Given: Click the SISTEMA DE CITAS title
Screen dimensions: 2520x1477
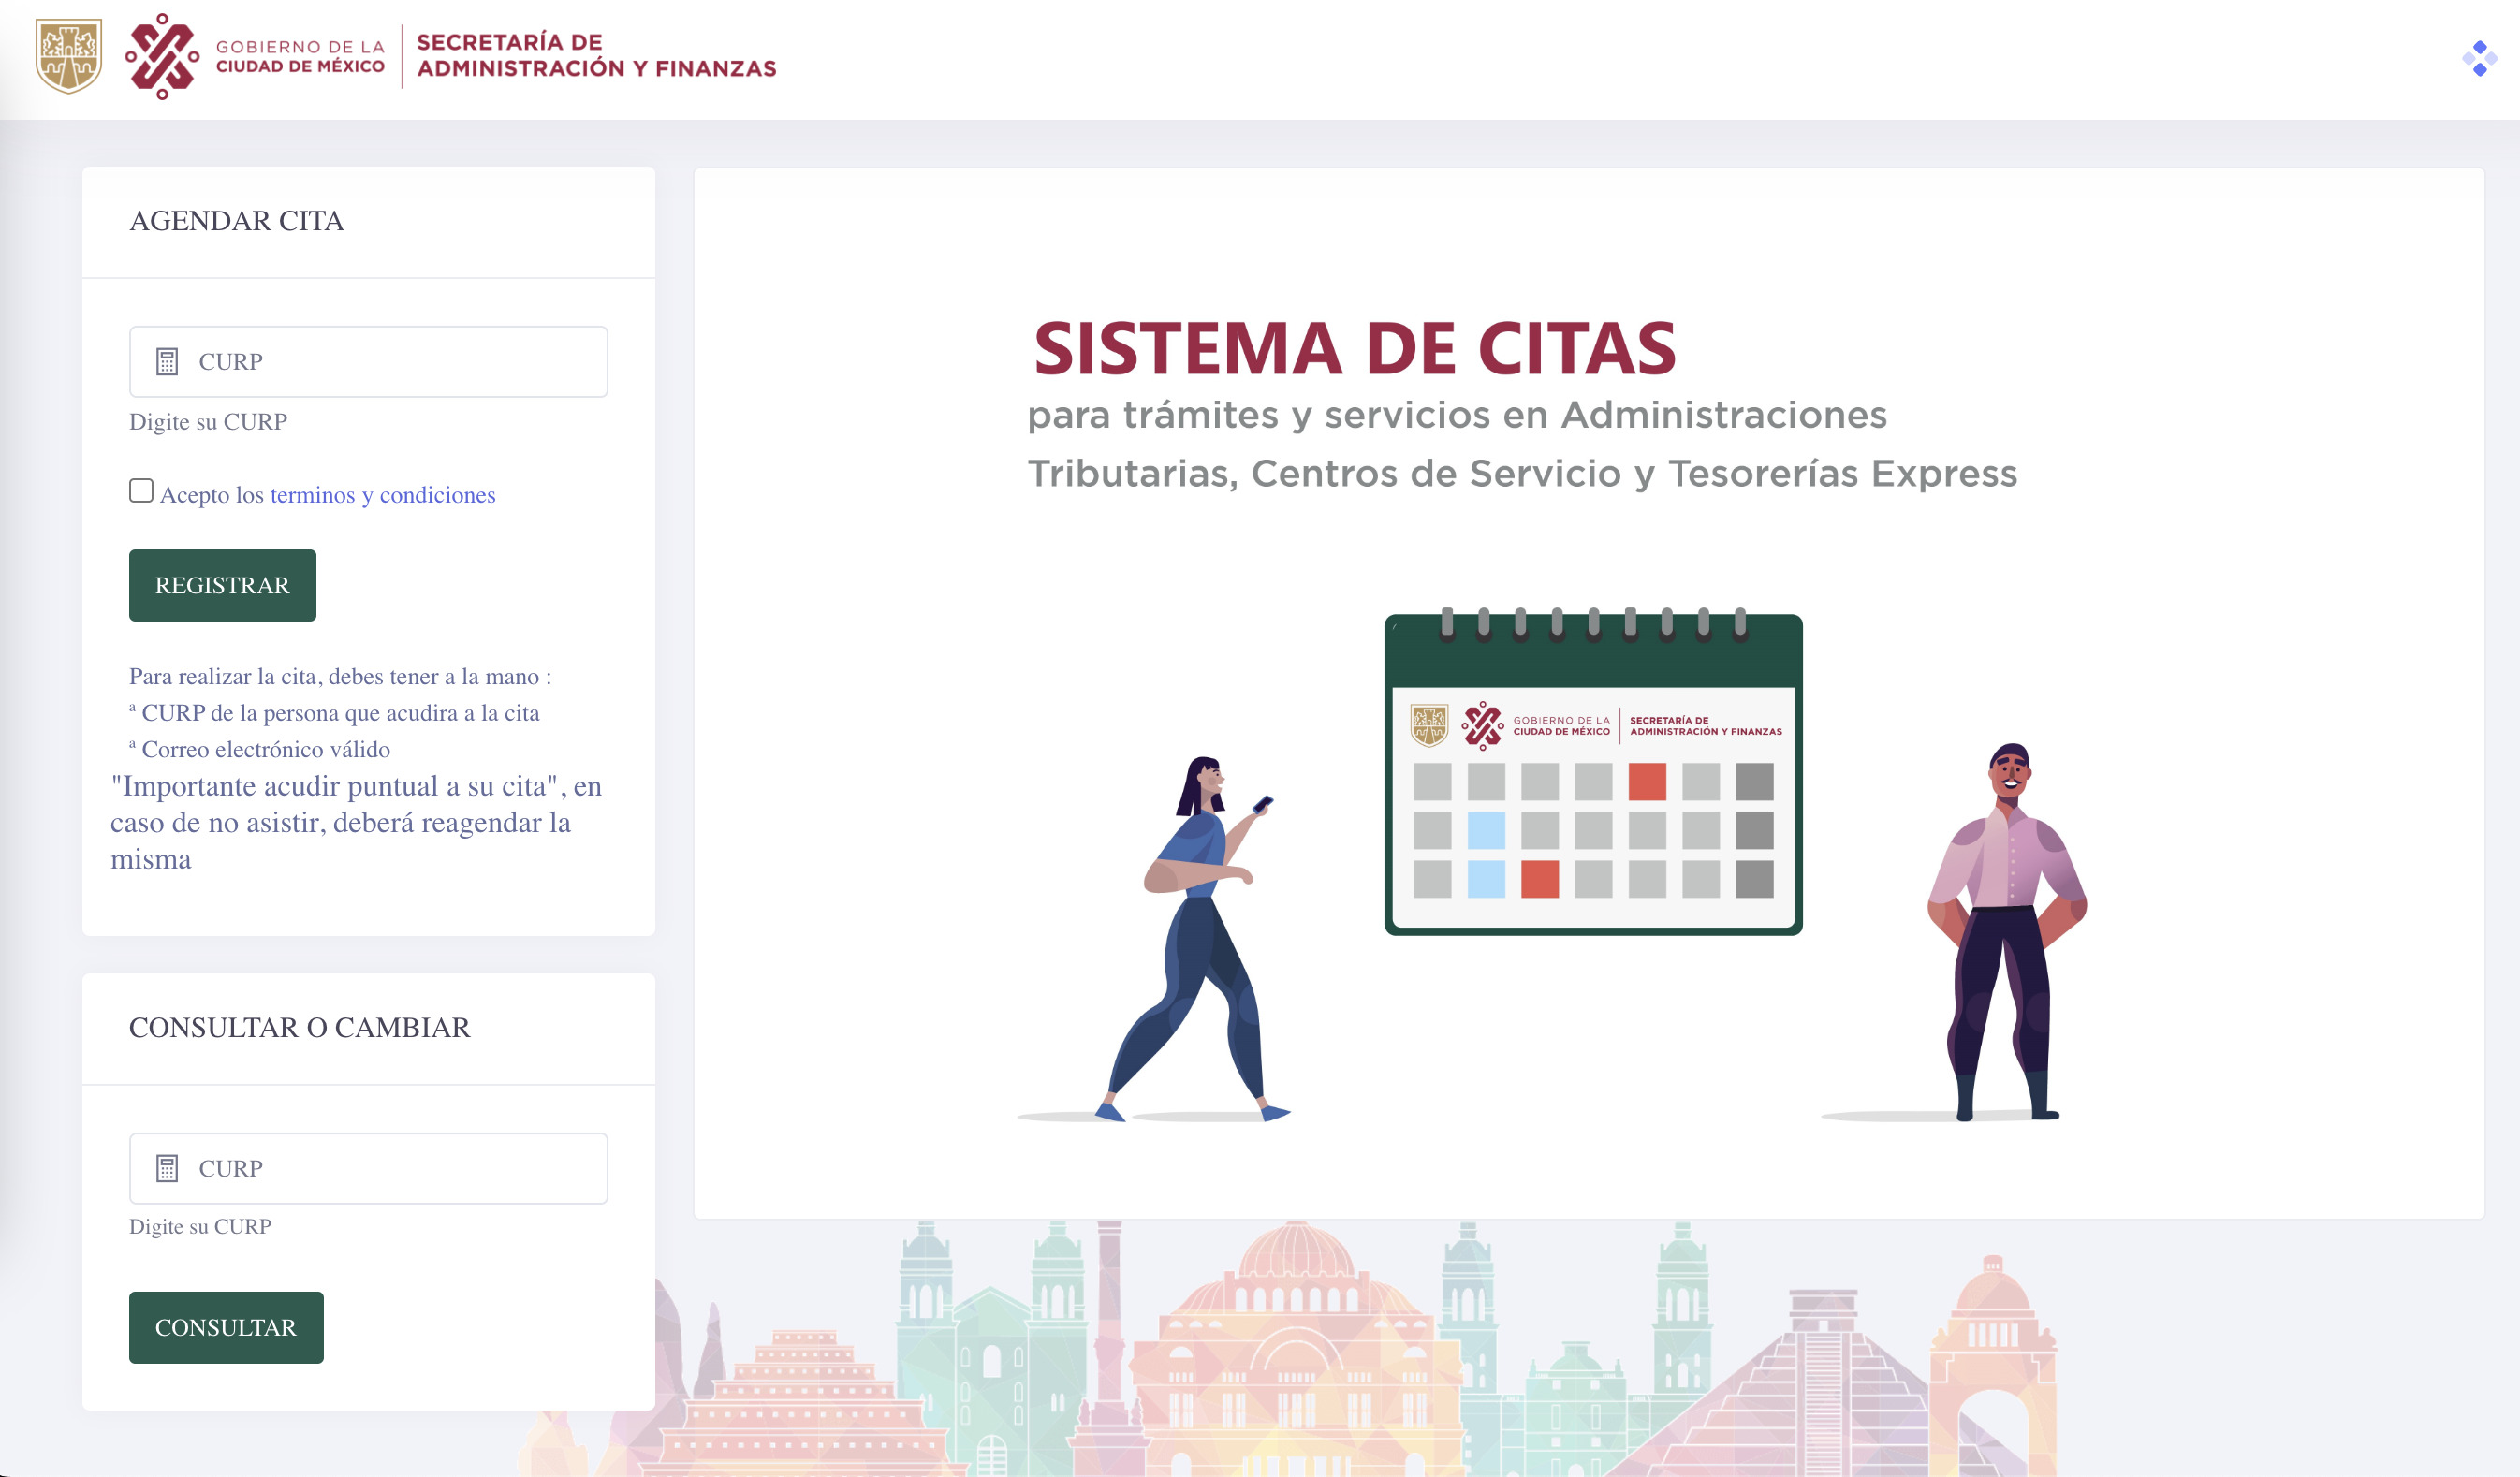Looking at the screenshot, I should [1354, 349].
